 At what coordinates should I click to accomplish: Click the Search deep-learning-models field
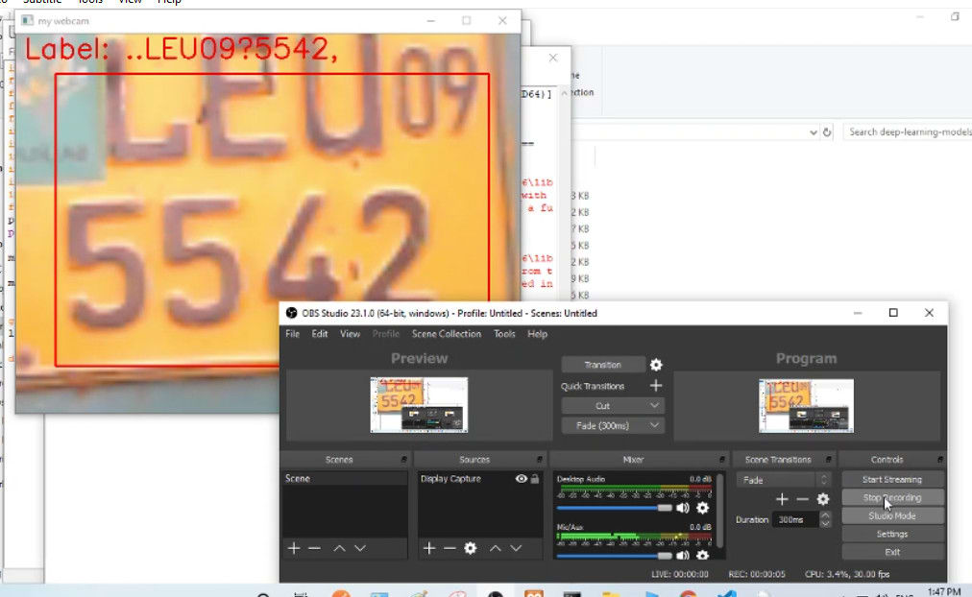click(x=908, y=131)
